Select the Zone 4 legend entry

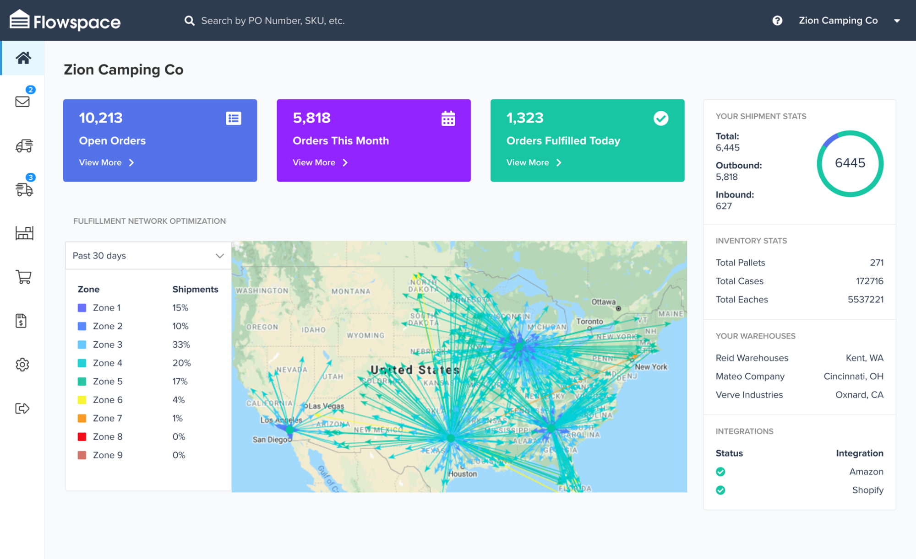point(107,363)
